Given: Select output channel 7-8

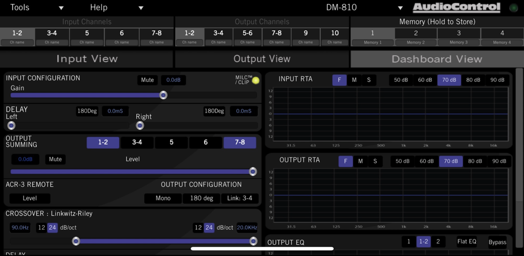Looking at the screenshot, I should [x=277, y=33].
